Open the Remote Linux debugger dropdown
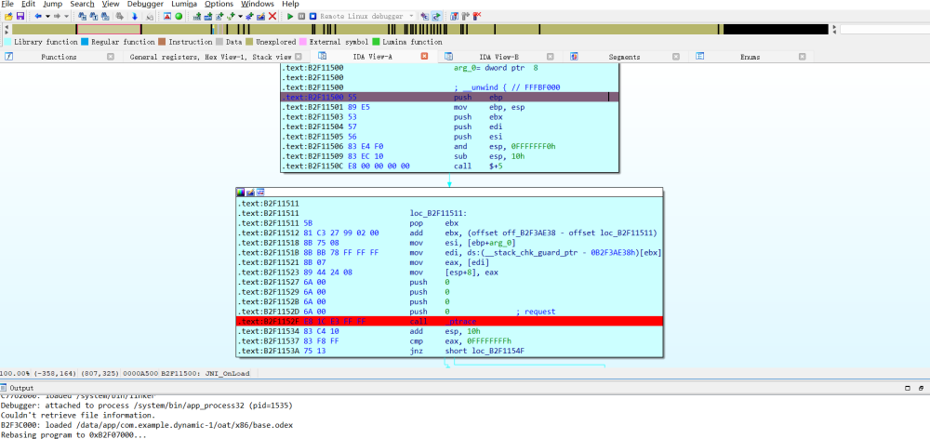Screen dimensions: 930x439 coord(412,16)
